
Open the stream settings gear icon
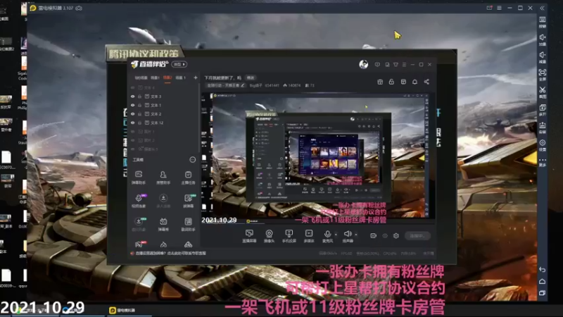(x=396, y=236)
